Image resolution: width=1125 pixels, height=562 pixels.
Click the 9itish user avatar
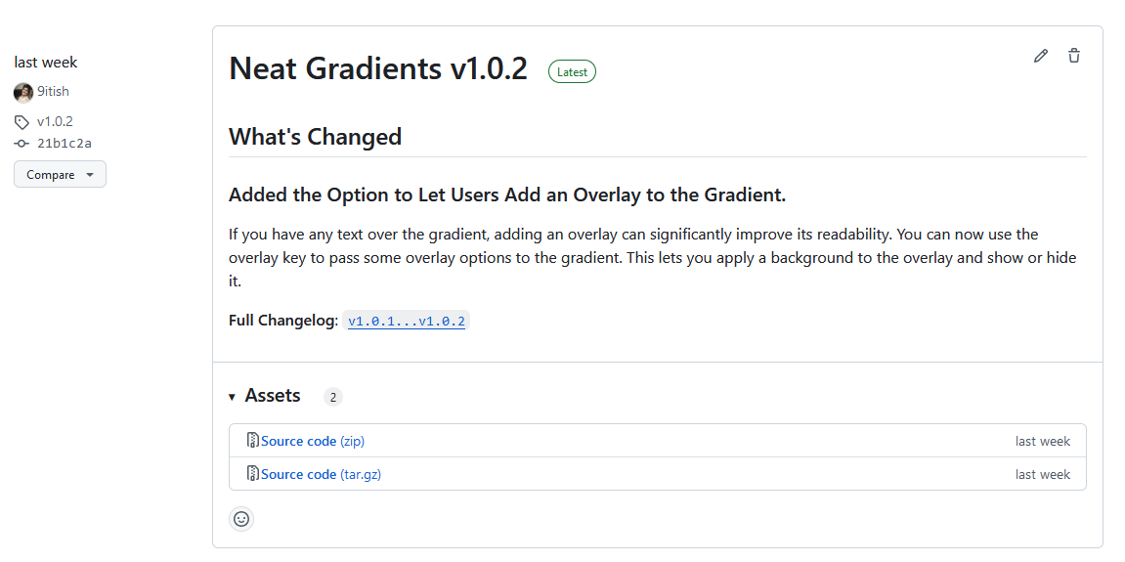pos(23,92)
